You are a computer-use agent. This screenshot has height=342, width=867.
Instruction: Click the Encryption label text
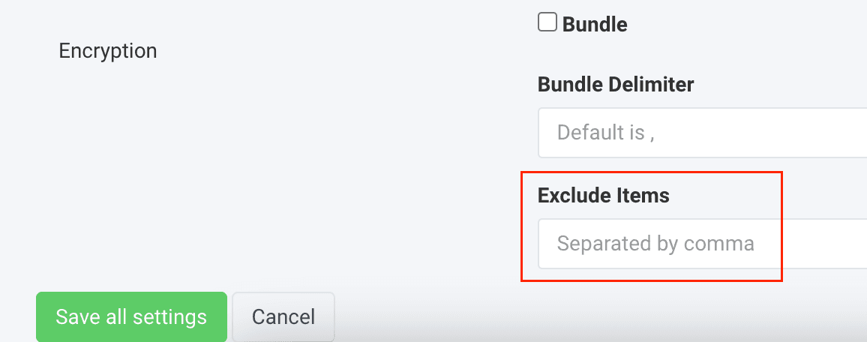coord(108,51)
